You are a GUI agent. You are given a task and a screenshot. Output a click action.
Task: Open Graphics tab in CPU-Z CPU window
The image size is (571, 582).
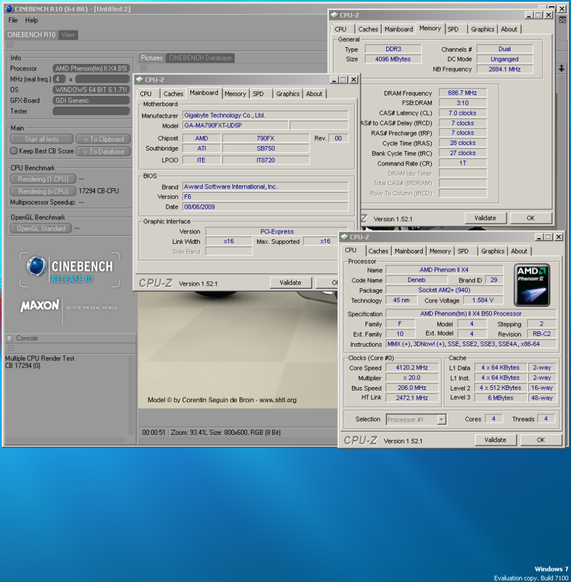tap(493, 251)
